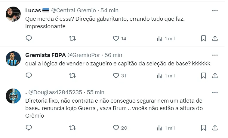Share Lucas's tweet
228x138 pixels.
point(215,38)
